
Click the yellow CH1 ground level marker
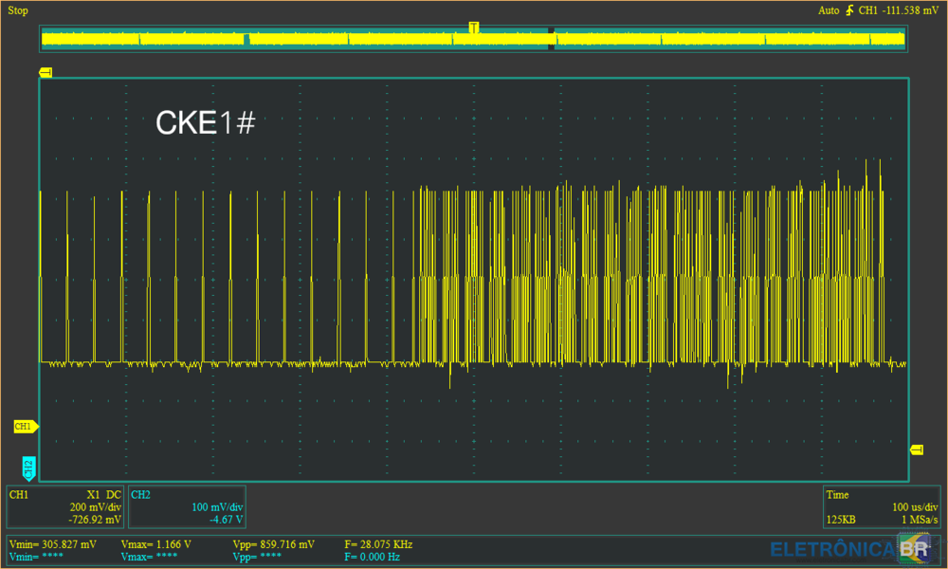pyautogui.click(x=24, y=427)
